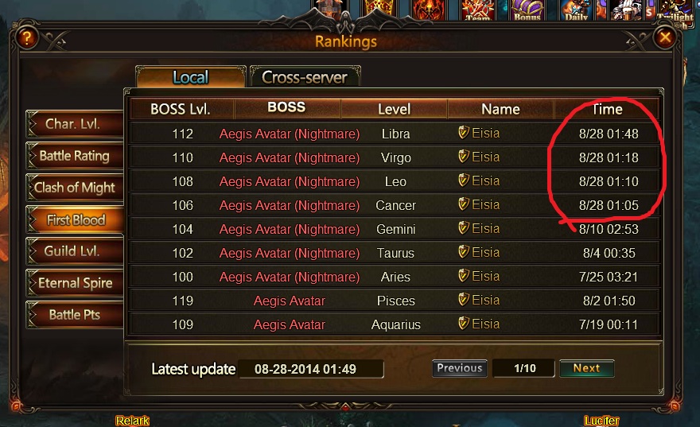Open the Team icon in top bar
This screenshot has width=700, height=427.
(478, 10)
